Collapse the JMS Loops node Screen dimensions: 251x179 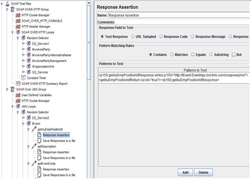point(12,107)
